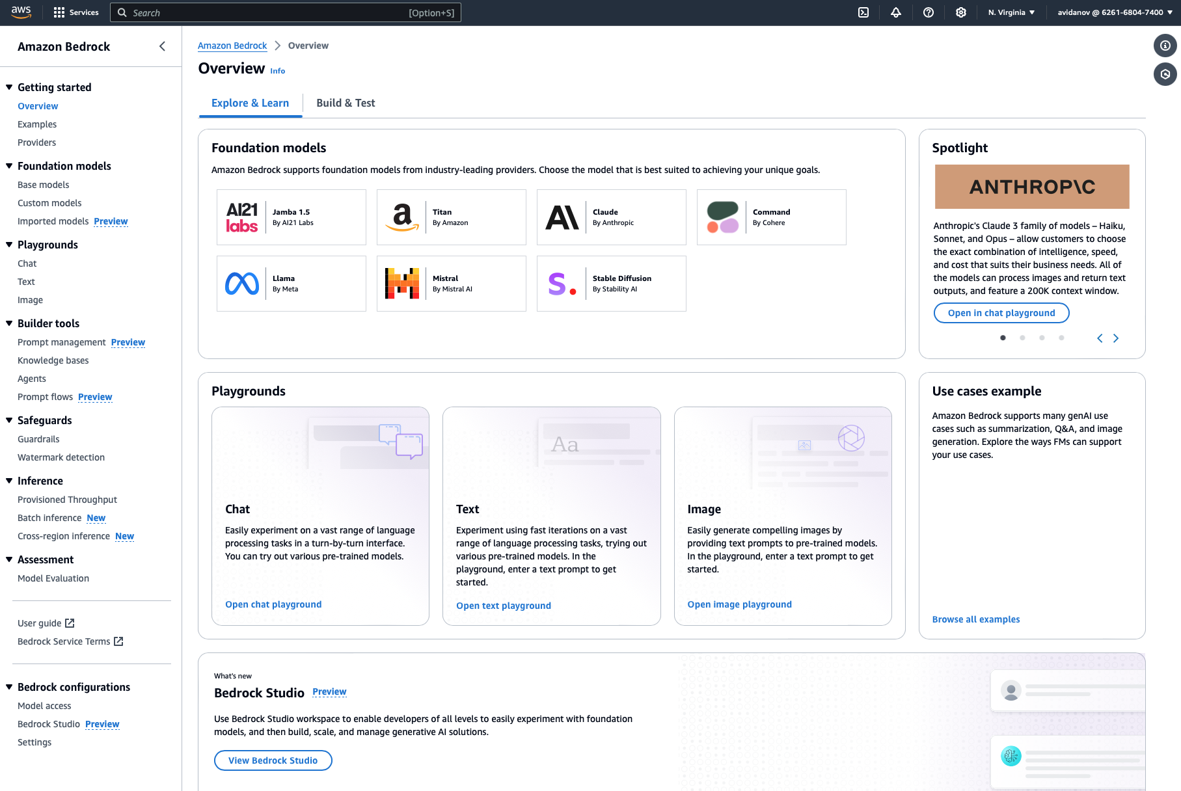Open Guardrails in sidebar
This screenshot has height=791, width=1181.
pos(38,439)
